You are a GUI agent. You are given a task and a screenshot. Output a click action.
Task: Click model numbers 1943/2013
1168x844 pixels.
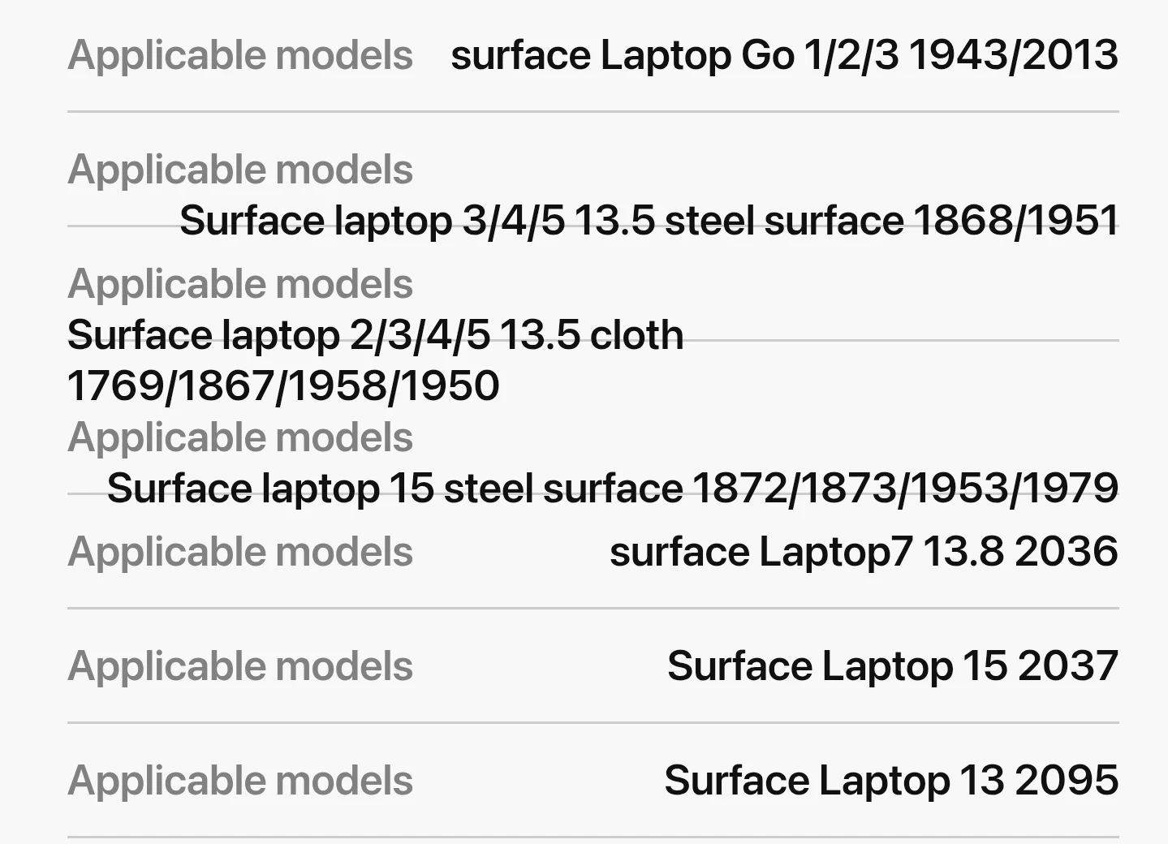(1013, 55)
